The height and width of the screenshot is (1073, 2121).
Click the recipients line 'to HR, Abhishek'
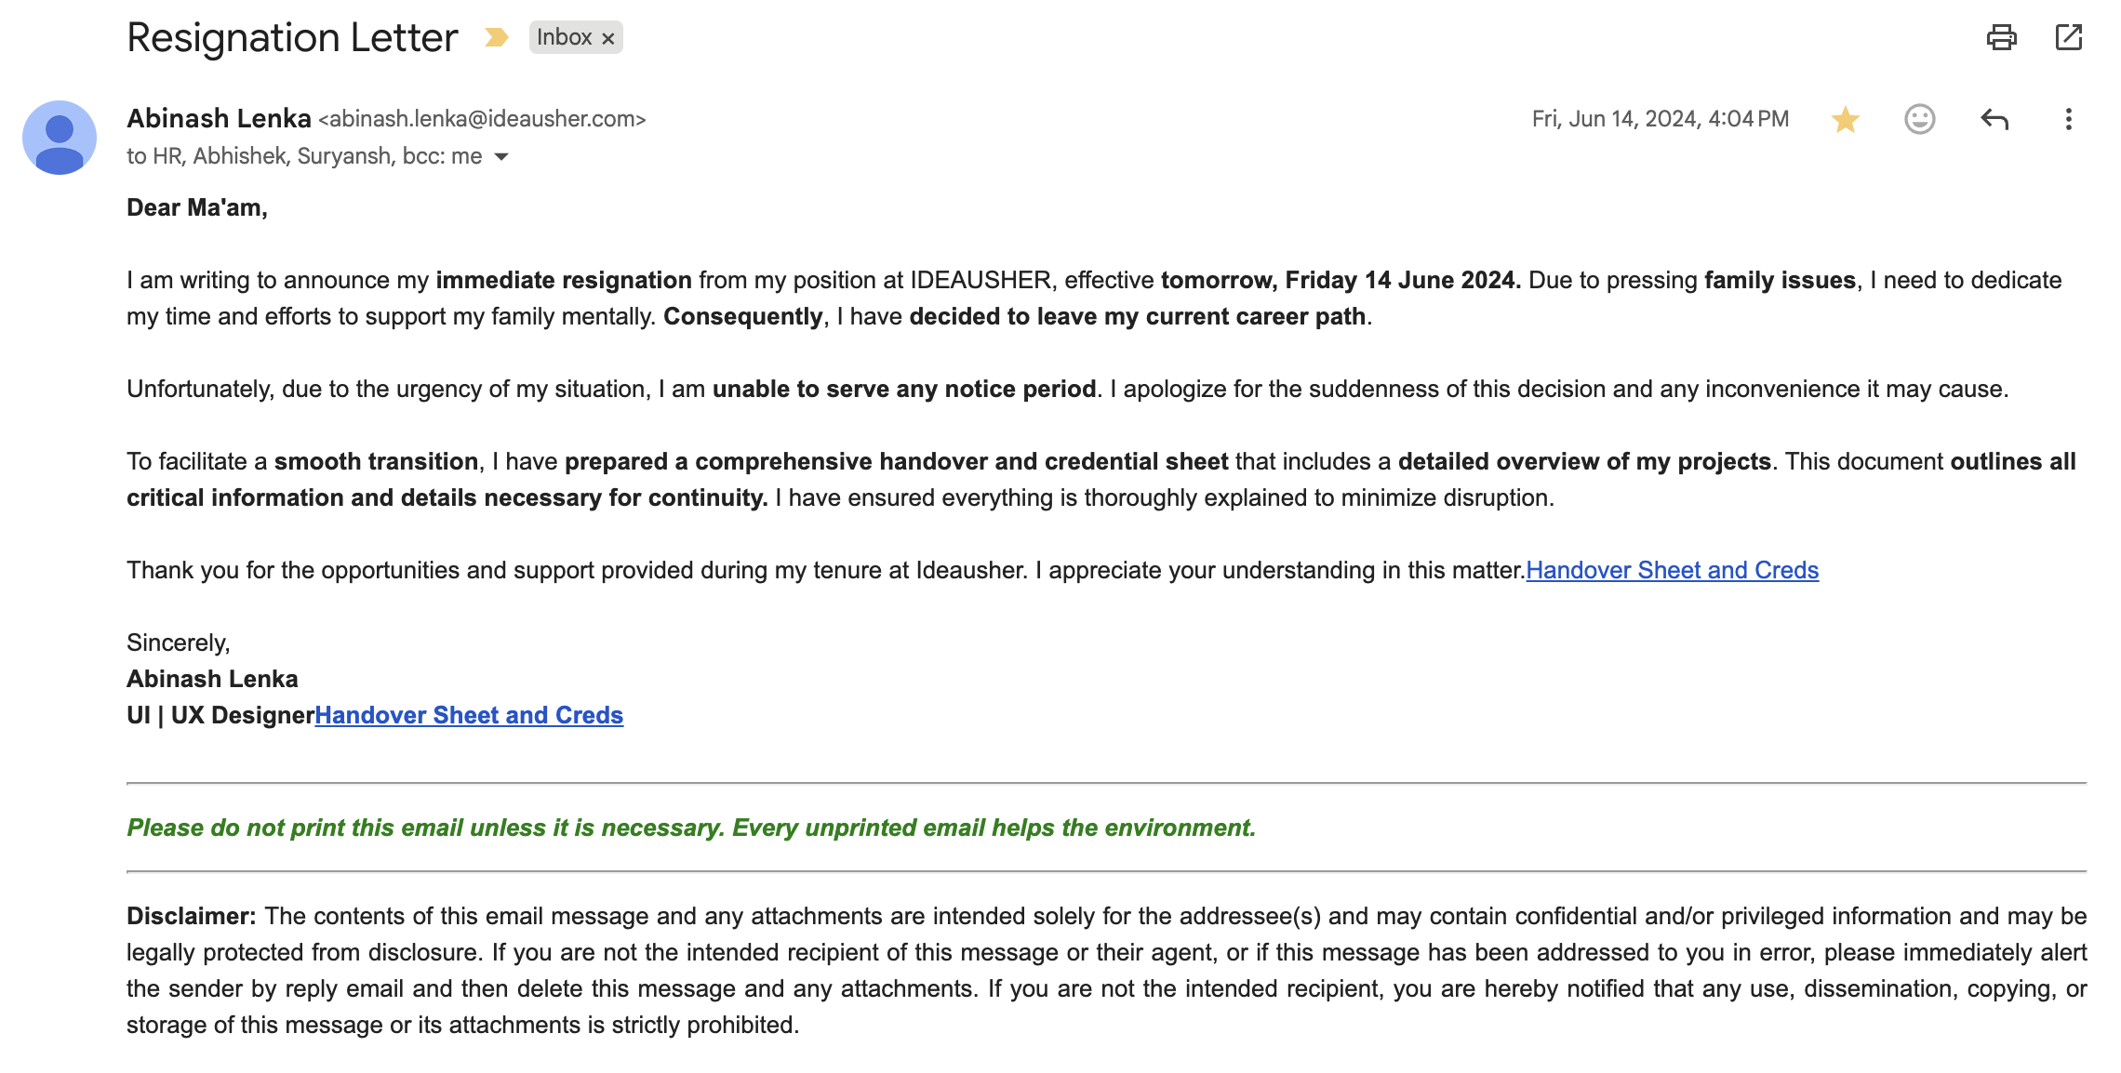click(x=303, y=156)
